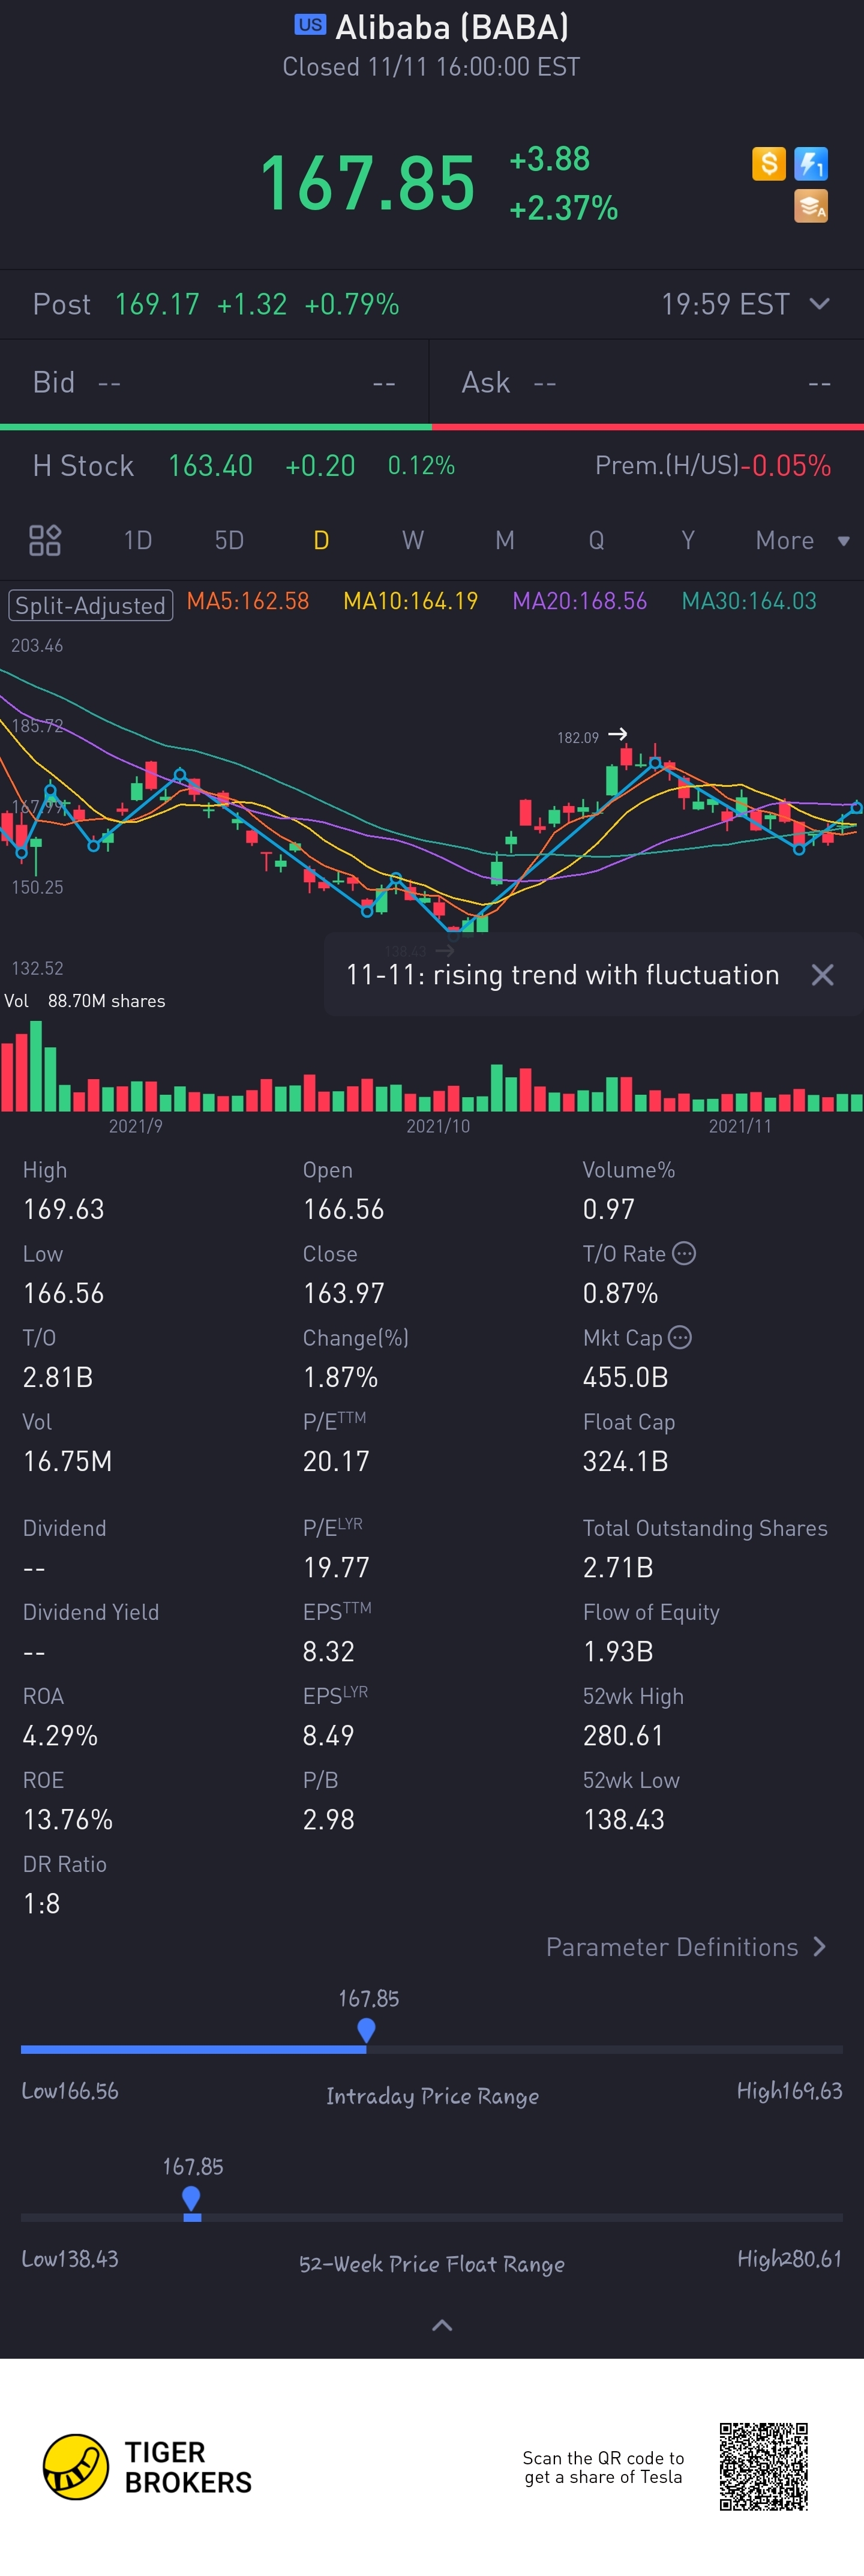Viewport: 864px width, 2576px height.
Task: Tap the US market flag badge
Action: pyautogui.click(x=310, y=25)
